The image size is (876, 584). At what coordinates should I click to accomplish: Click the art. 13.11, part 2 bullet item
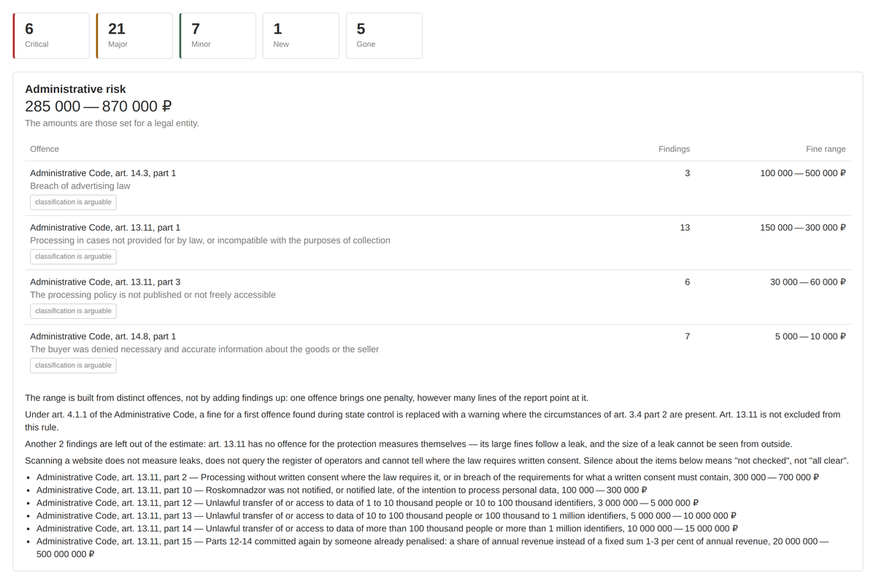[x=428, y=477]
